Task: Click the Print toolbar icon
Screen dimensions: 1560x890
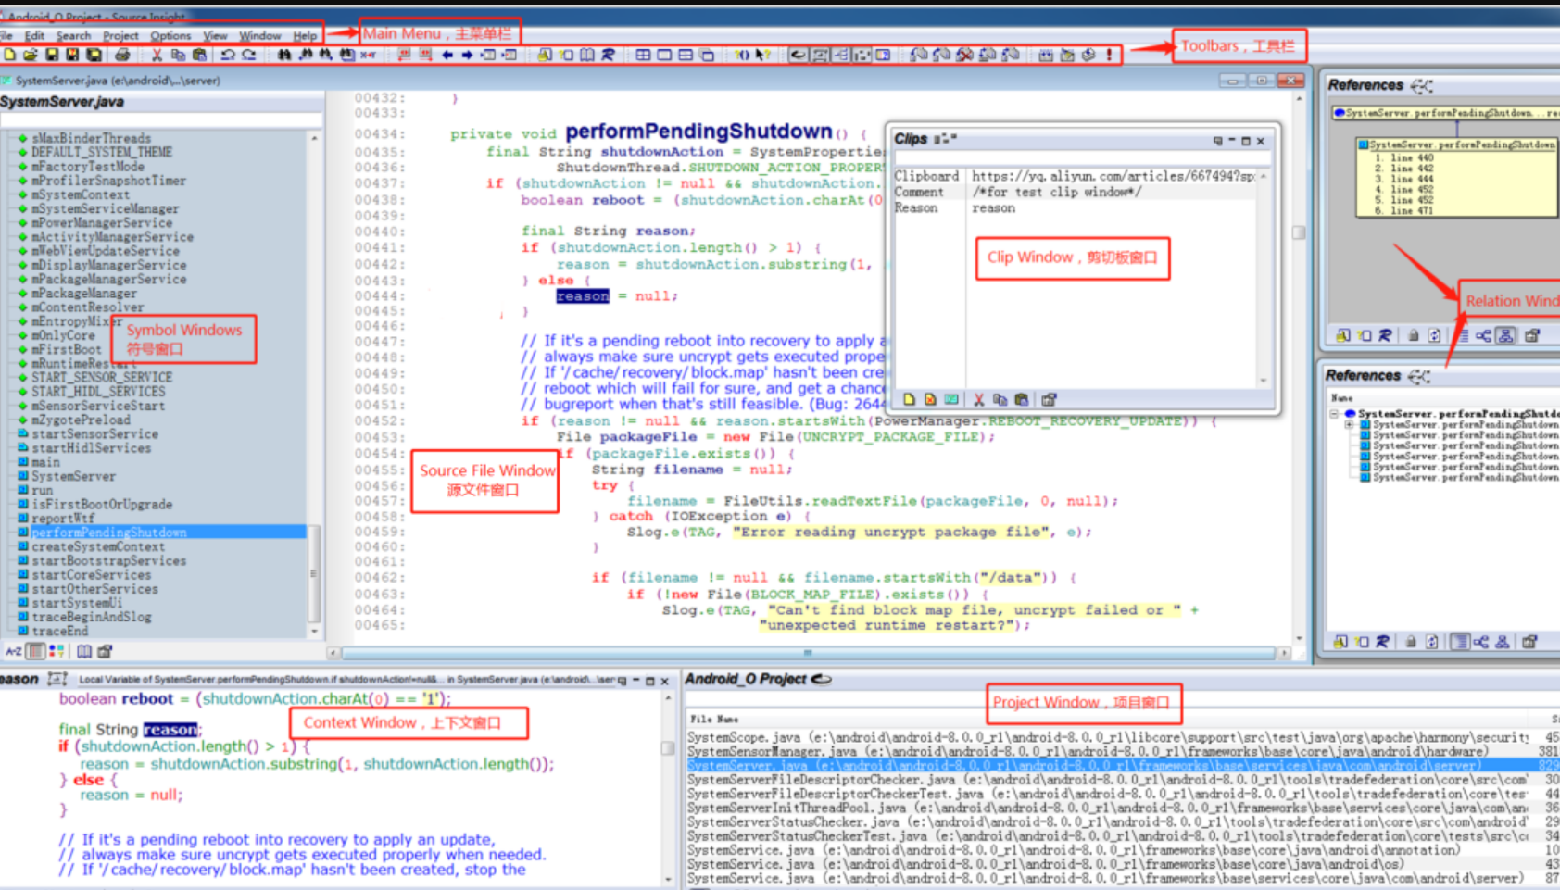Action: click(122, 55)
